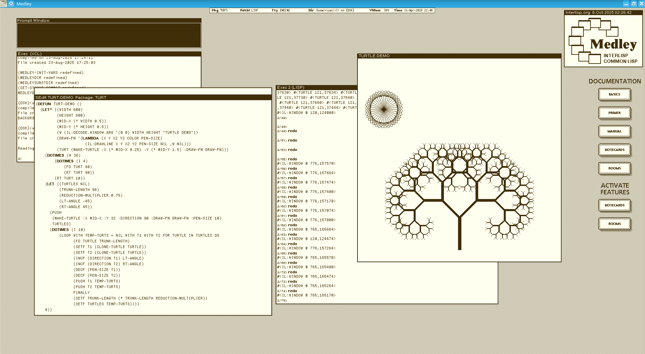Restore the Medley window size
645x354 pixels.
(634, 4)
